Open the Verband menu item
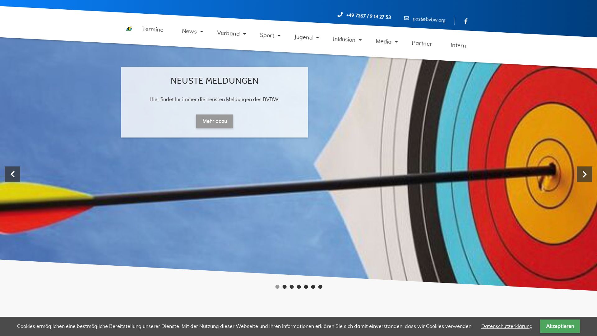The image size is (597, 336). (228, 33)
